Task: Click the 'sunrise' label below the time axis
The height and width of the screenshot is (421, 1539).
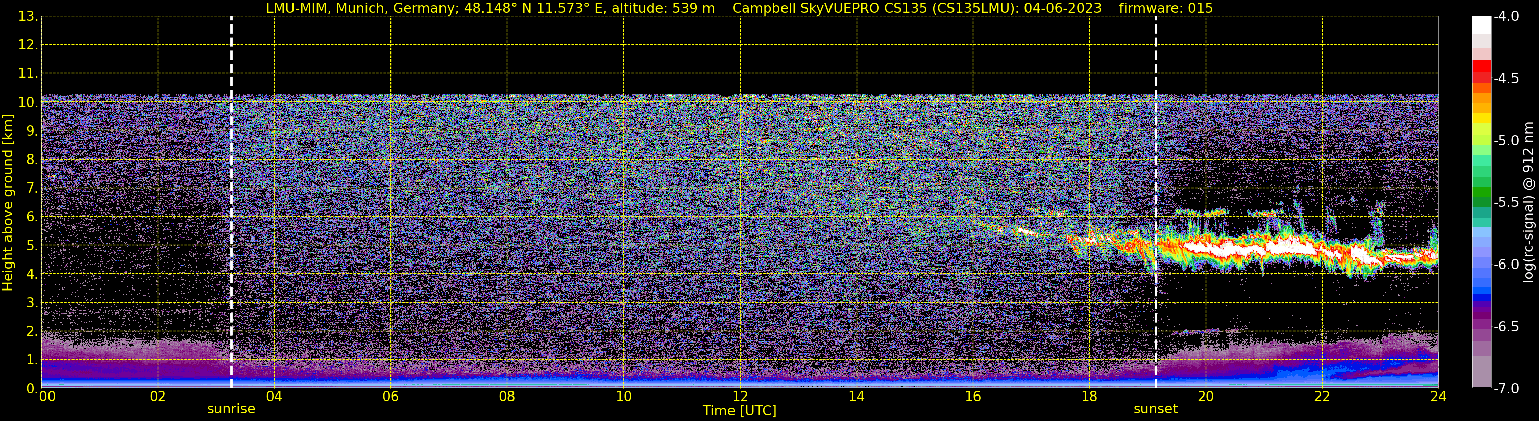Action: click(x=231, y=409)
